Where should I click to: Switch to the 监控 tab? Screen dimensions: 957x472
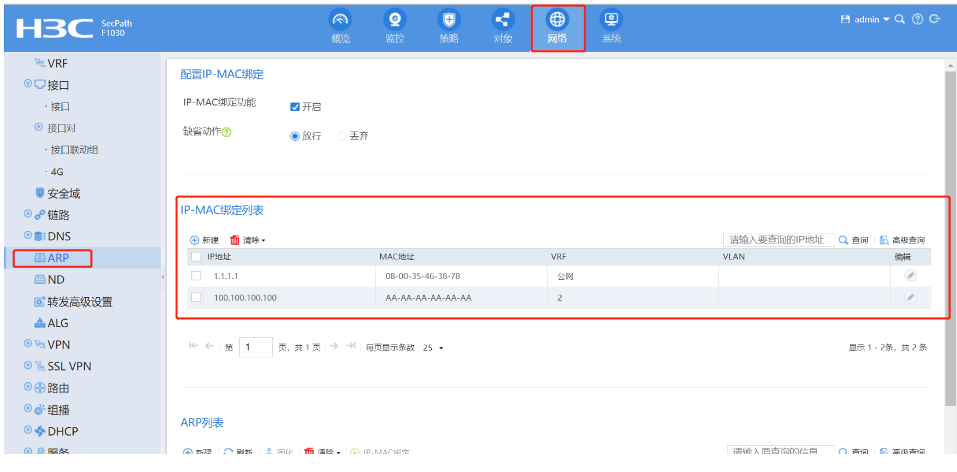[x=395, y=27]
